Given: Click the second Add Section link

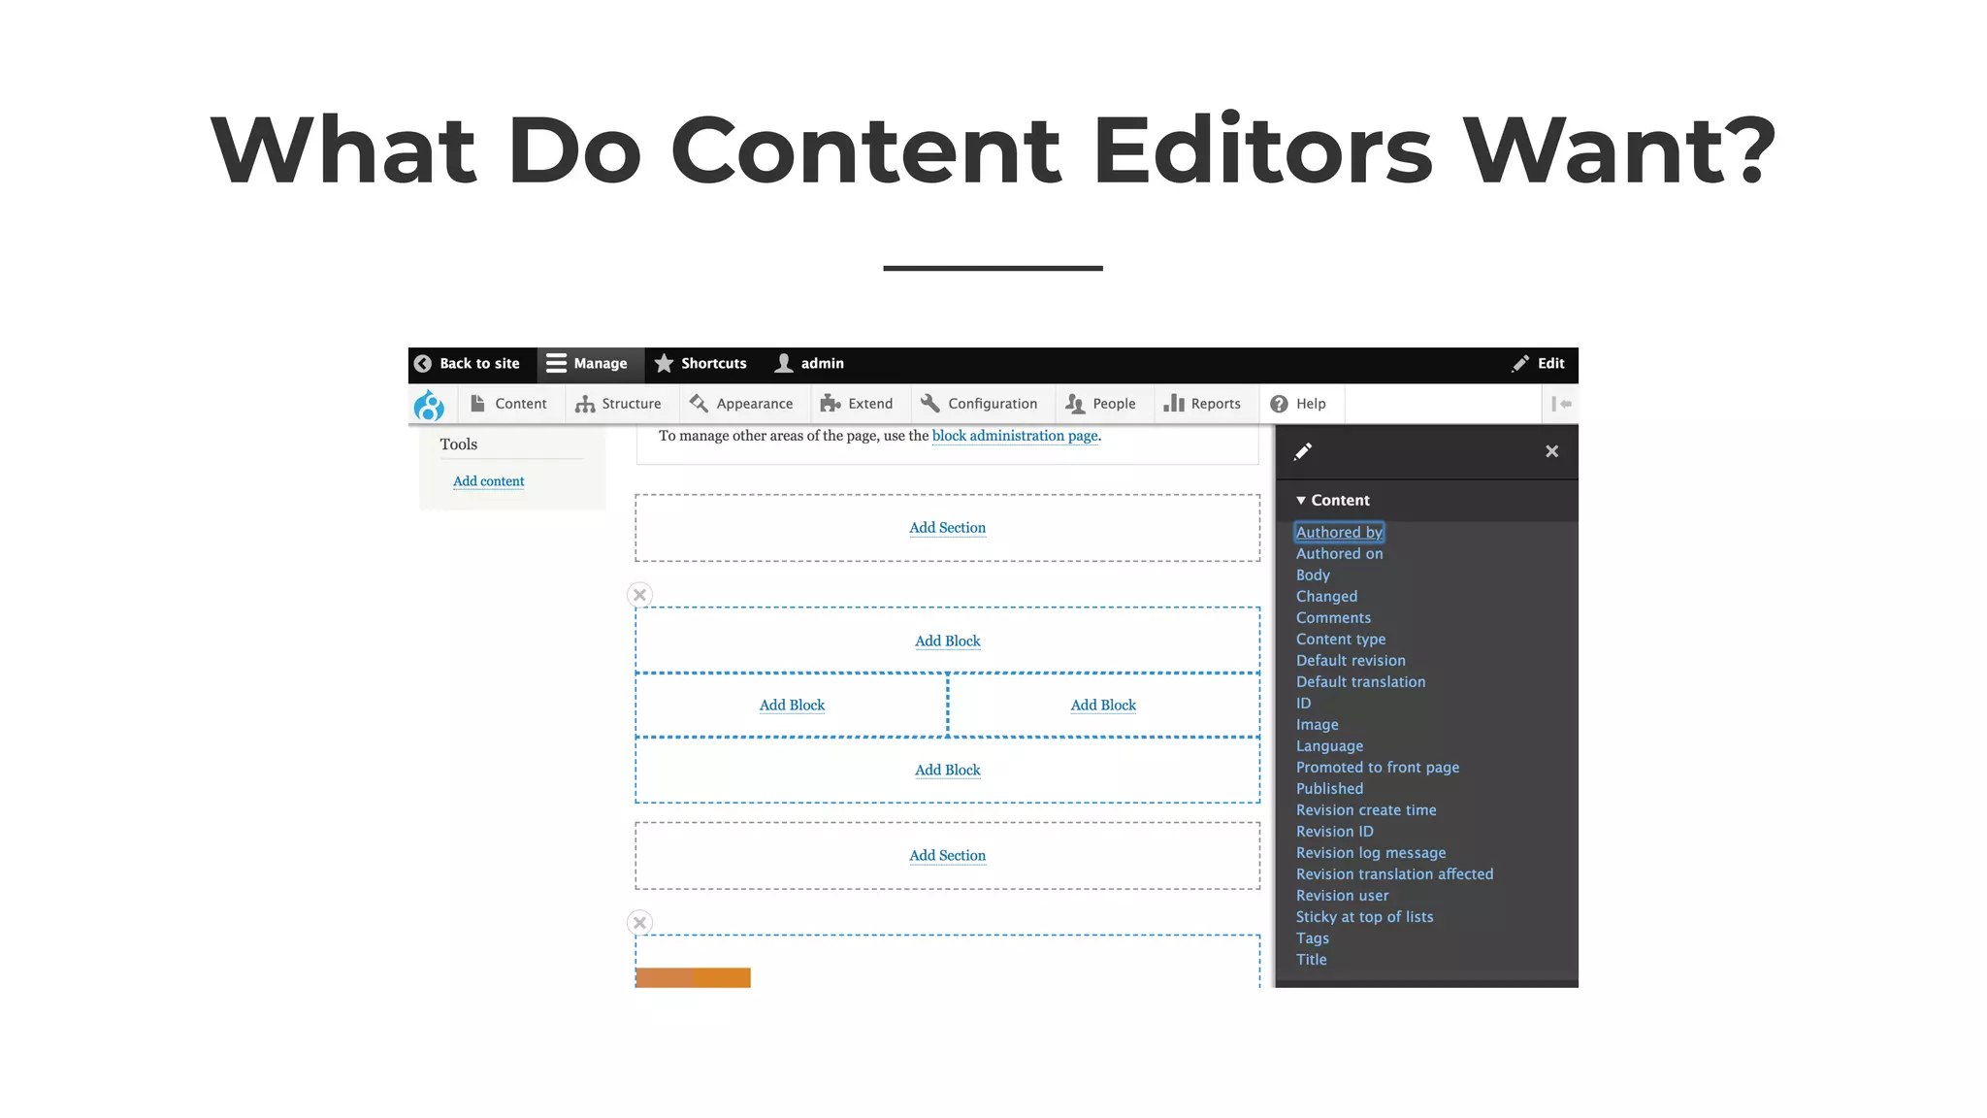Looking at the screenshot, I should (947, 856).
